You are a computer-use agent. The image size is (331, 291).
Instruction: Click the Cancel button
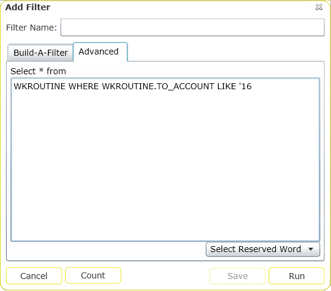pyautogui.click(x=34, y=276)
